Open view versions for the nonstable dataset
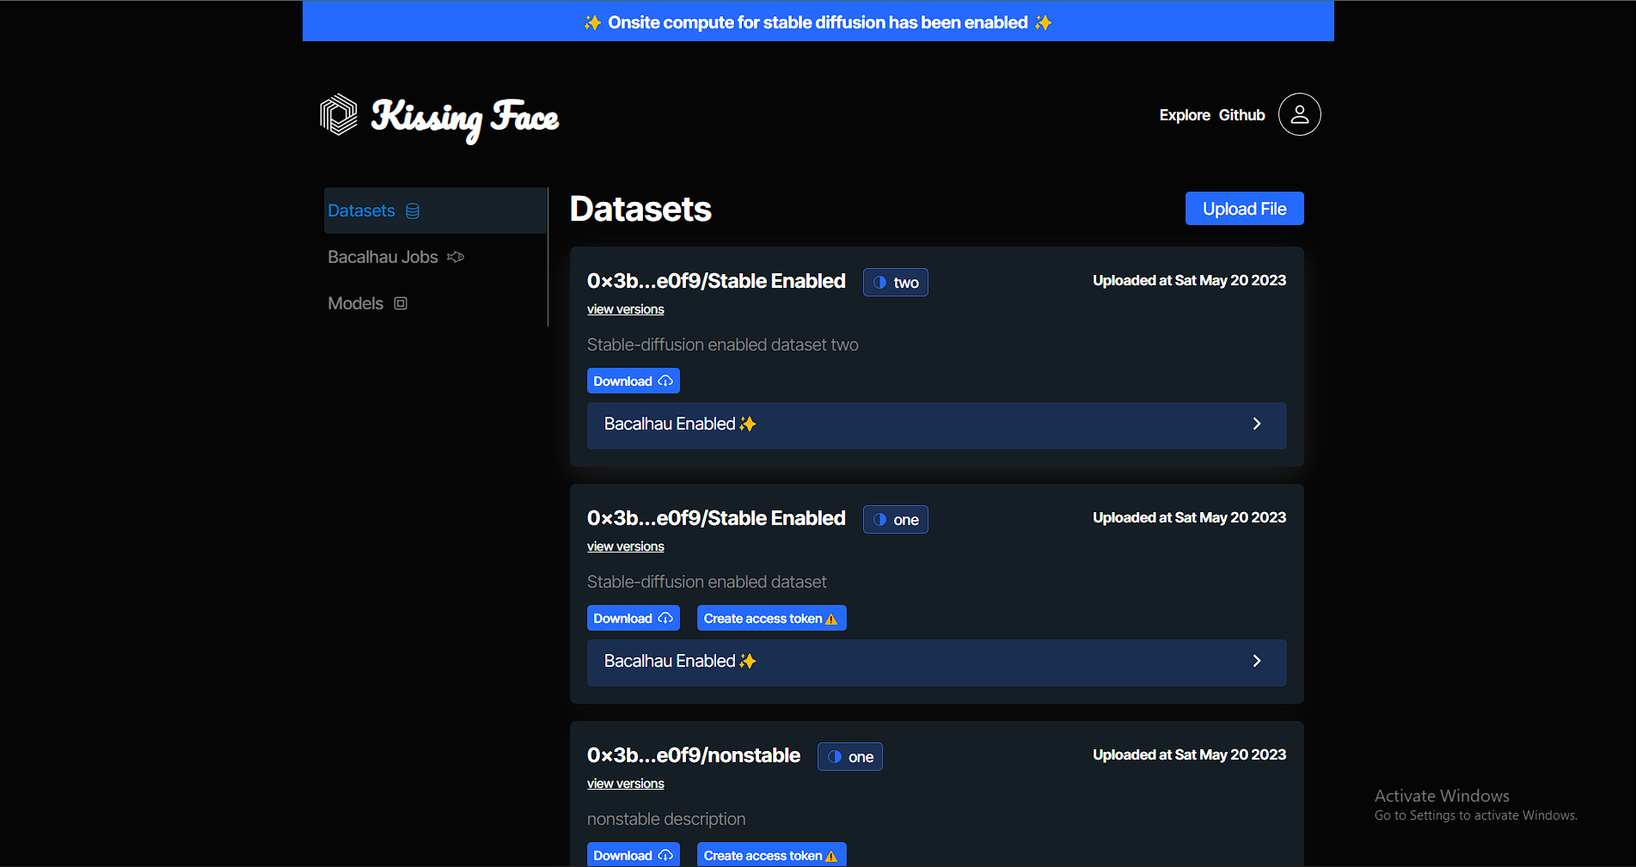The height and width of the screenshot is (867, 1636). pos(625,784)
